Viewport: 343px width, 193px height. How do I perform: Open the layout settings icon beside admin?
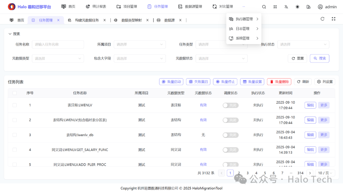[x=308, y=7]
